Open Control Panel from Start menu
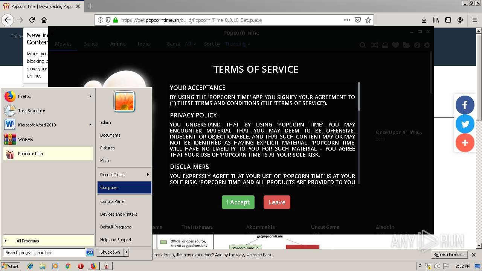Screen dimensions: 482x271 (124, 201)
